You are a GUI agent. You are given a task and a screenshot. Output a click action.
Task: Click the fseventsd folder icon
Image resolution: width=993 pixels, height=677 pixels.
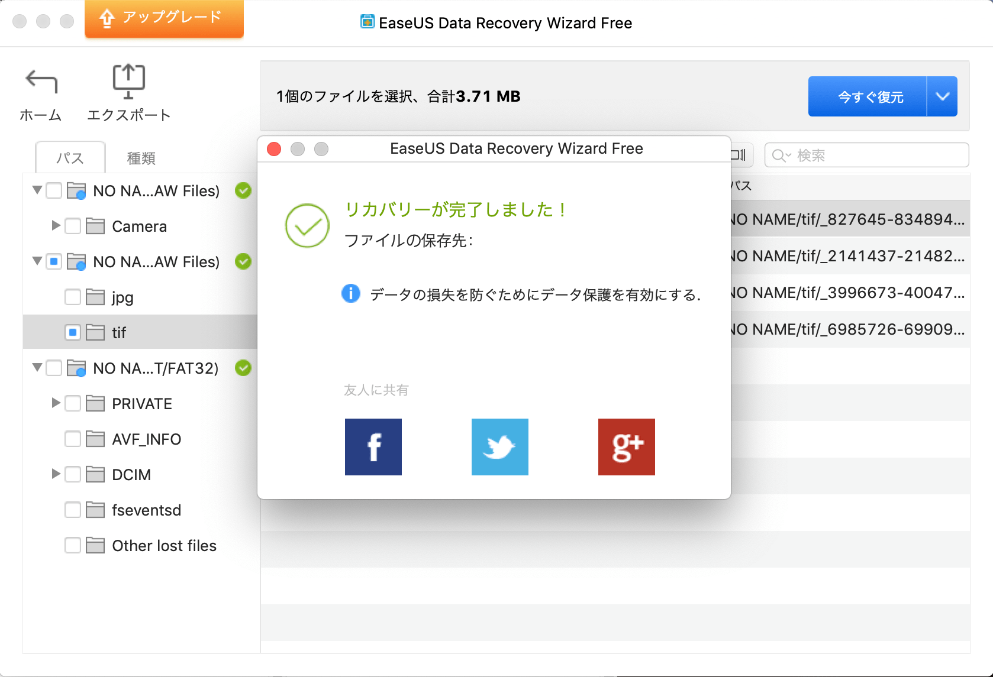point(95,510)
